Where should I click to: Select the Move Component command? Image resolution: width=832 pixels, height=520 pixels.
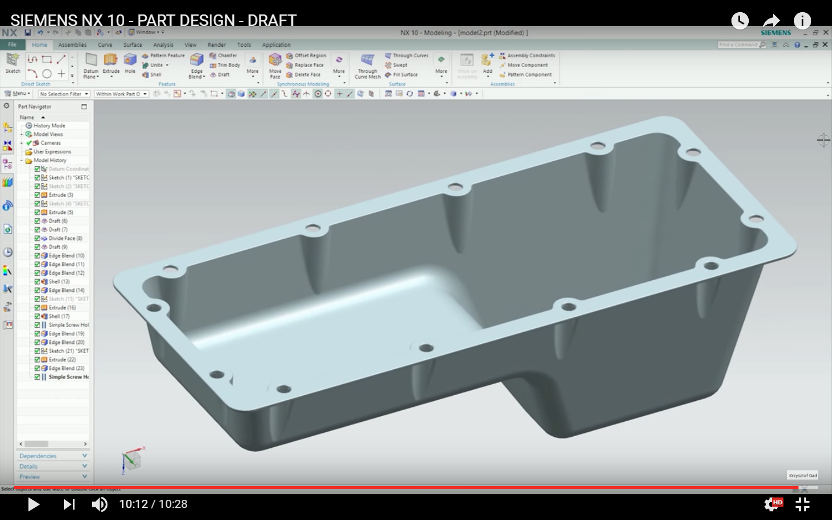(x=523, y=65)
